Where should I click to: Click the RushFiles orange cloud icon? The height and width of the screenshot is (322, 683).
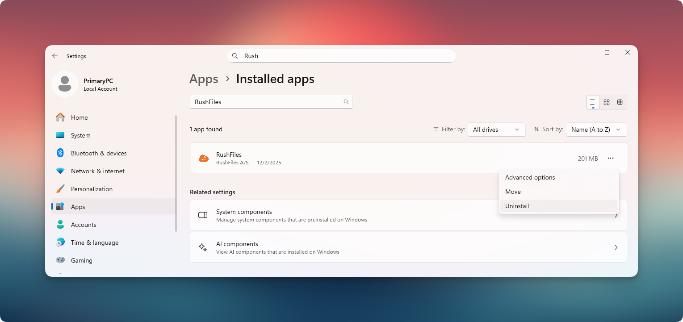click(204, 158)
